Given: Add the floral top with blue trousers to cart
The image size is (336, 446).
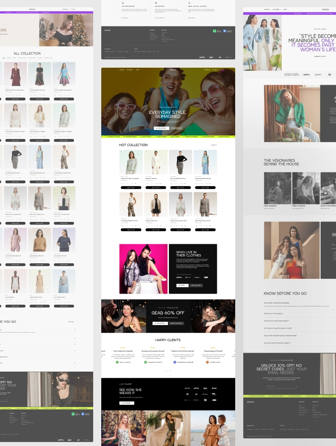Looking at the screenshot, I should 205,188.
